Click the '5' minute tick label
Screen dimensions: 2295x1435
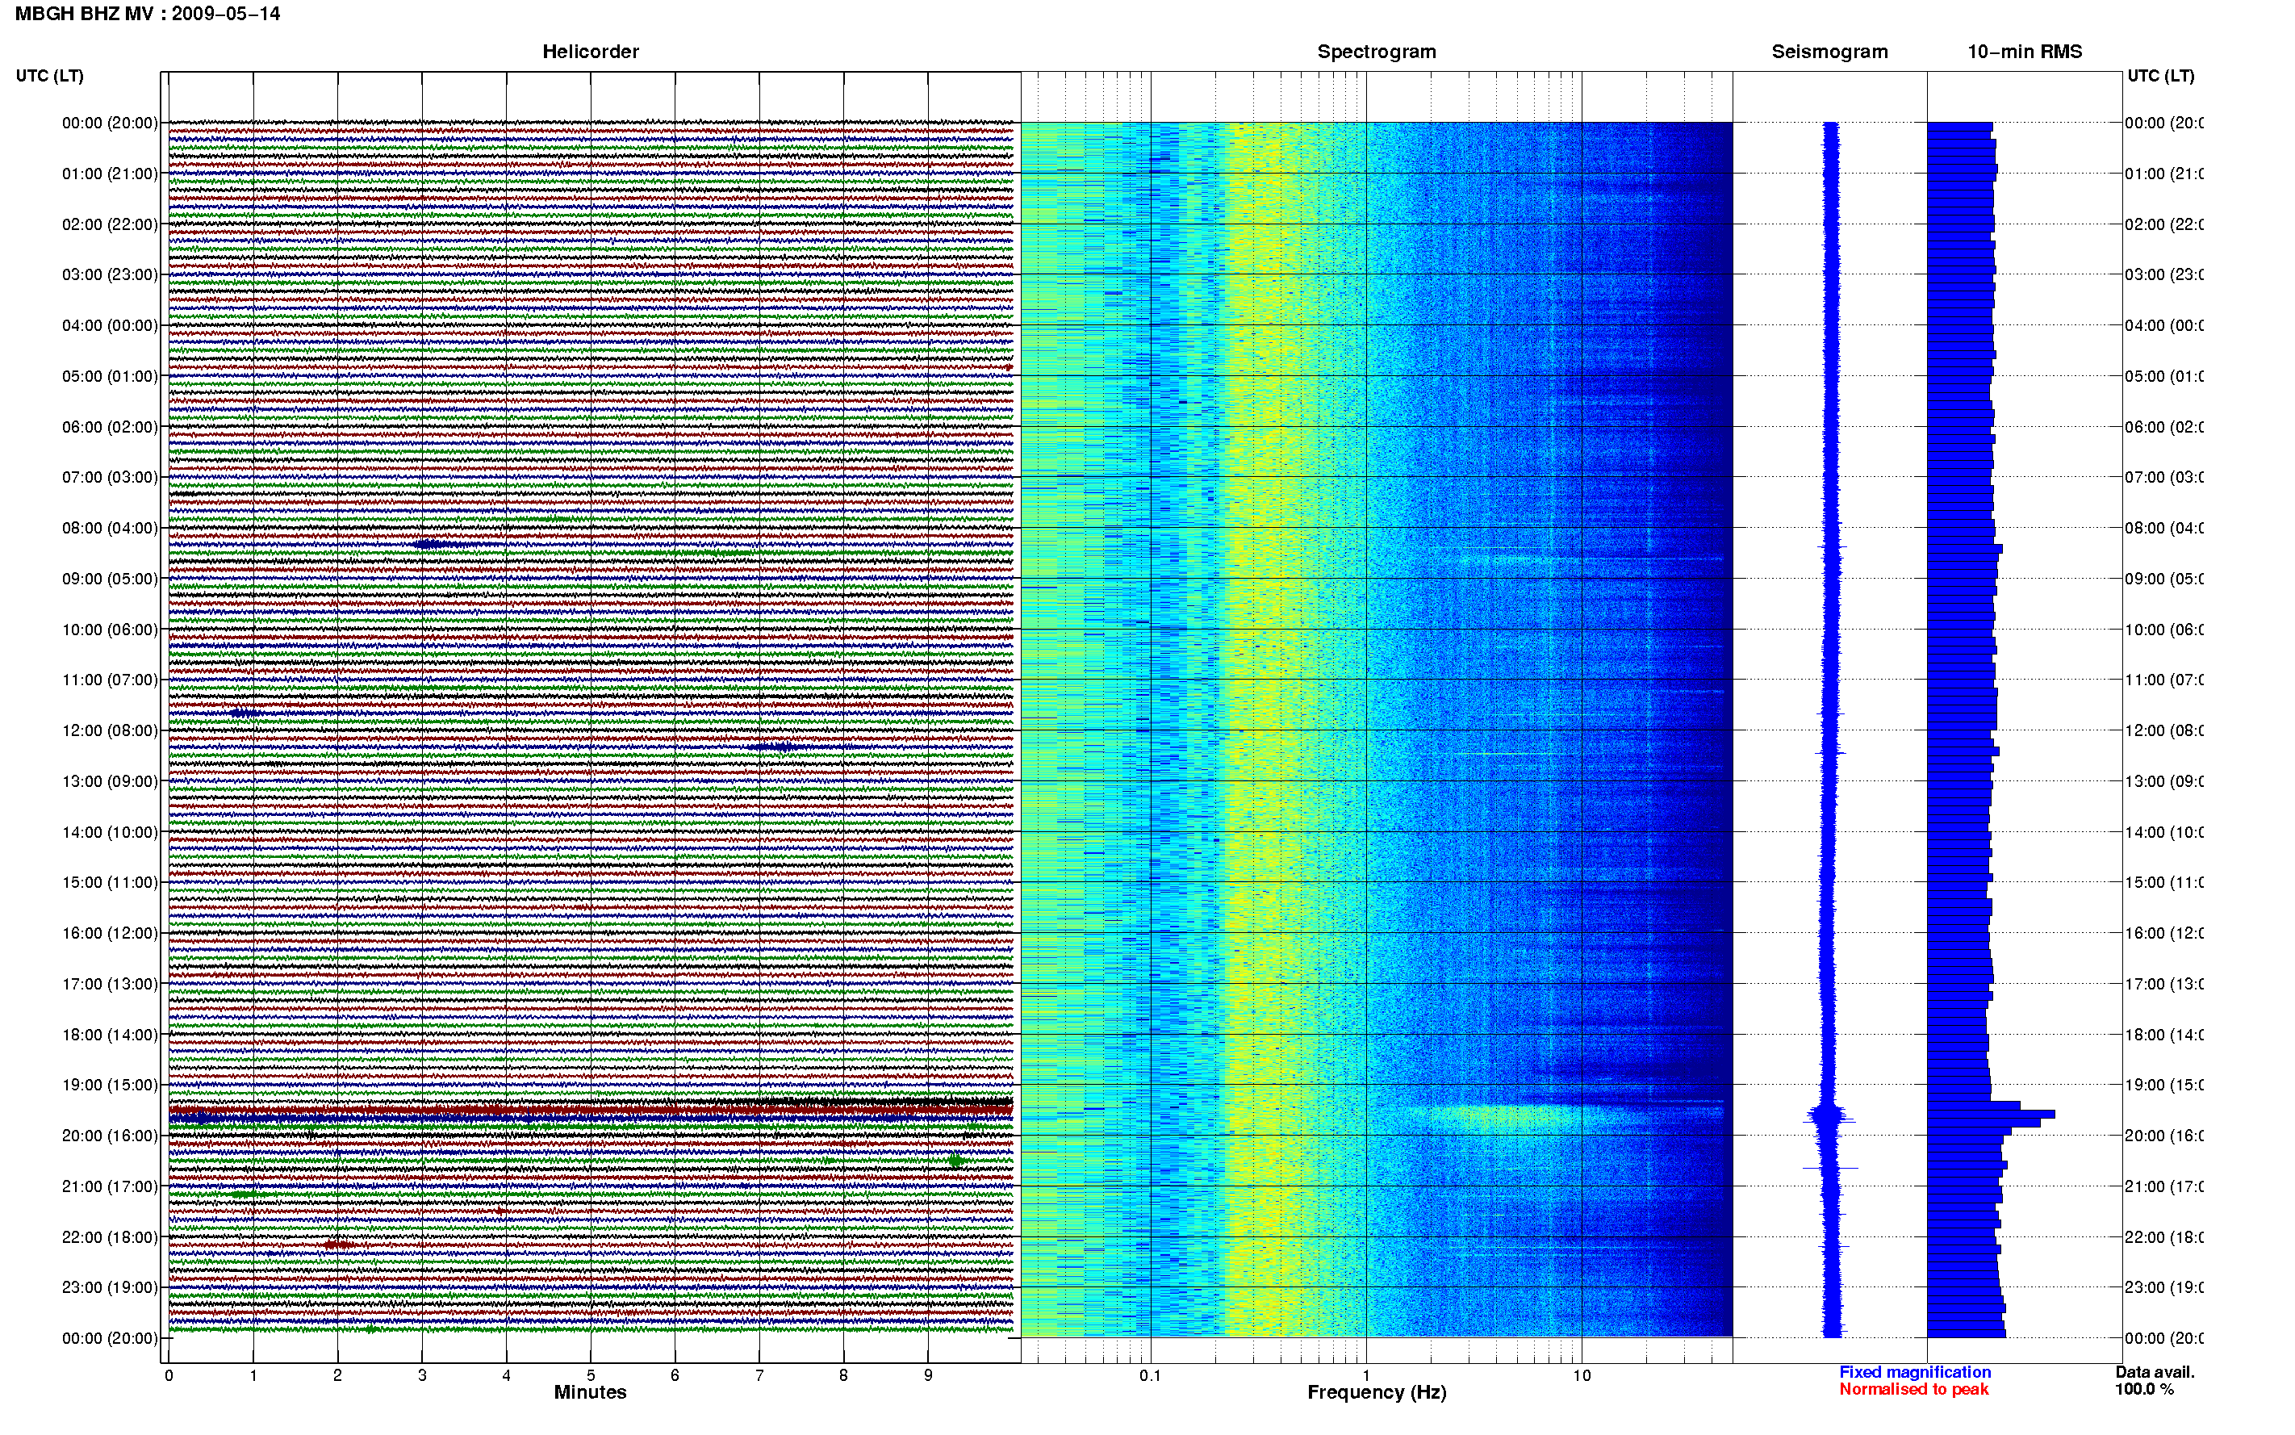590,1375
